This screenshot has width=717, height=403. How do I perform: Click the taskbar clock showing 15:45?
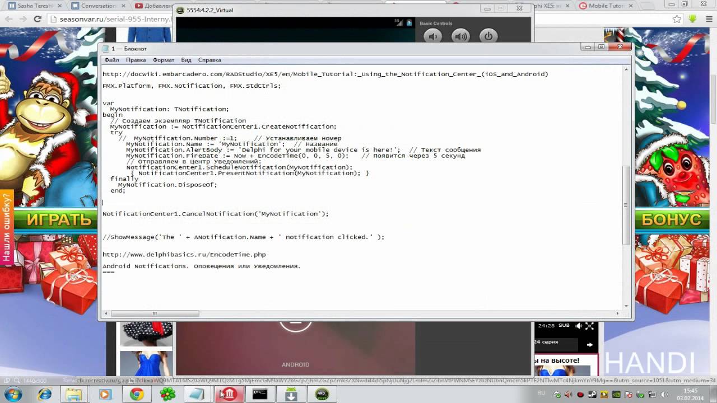pos(690,394)
